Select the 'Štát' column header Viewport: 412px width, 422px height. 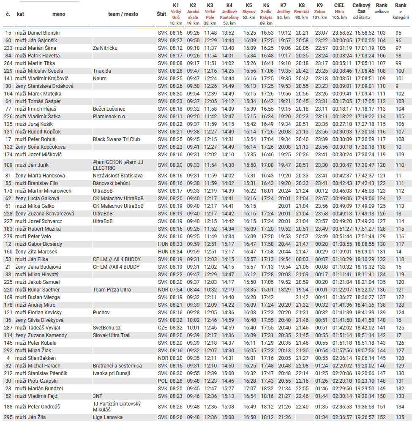[161, 14]
